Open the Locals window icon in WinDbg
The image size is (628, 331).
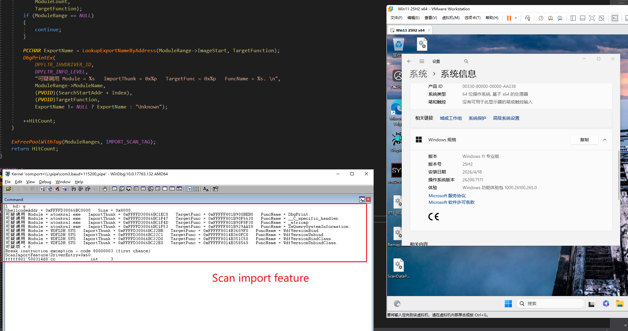click(x=129, y=189)
